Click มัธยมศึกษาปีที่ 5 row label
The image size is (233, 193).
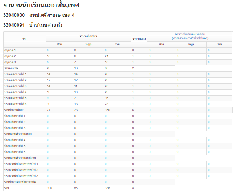pos(15,146)
